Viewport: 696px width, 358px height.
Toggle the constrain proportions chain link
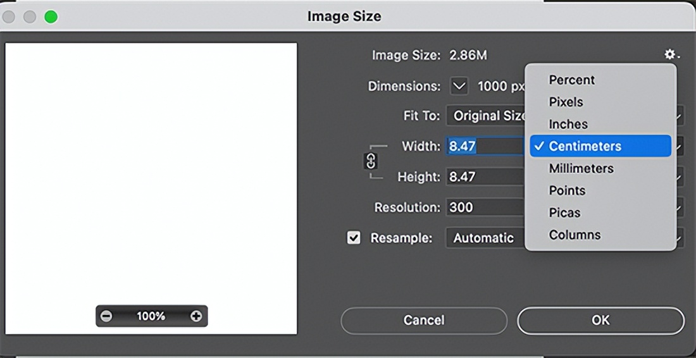point(371,161)
